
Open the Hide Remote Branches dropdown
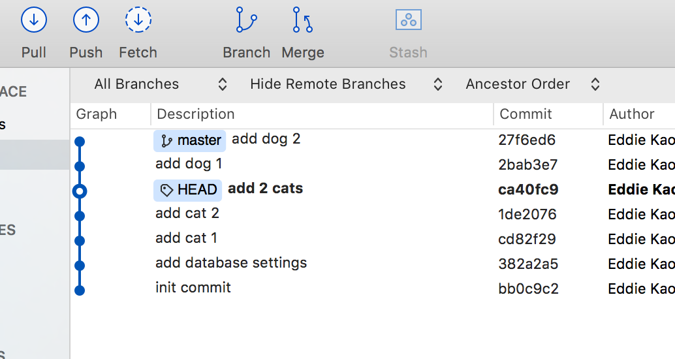tap(346, 84)
